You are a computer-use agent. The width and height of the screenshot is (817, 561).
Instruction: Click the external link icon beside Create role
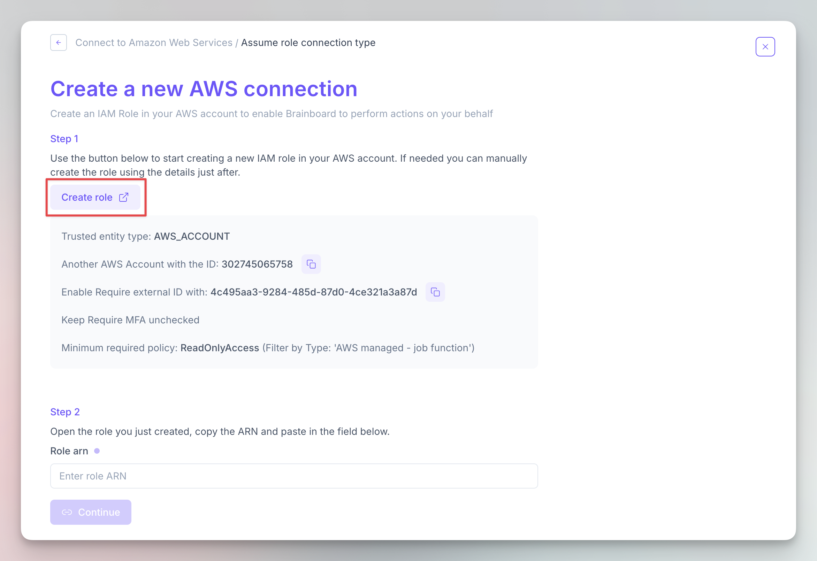pos(124,197)
